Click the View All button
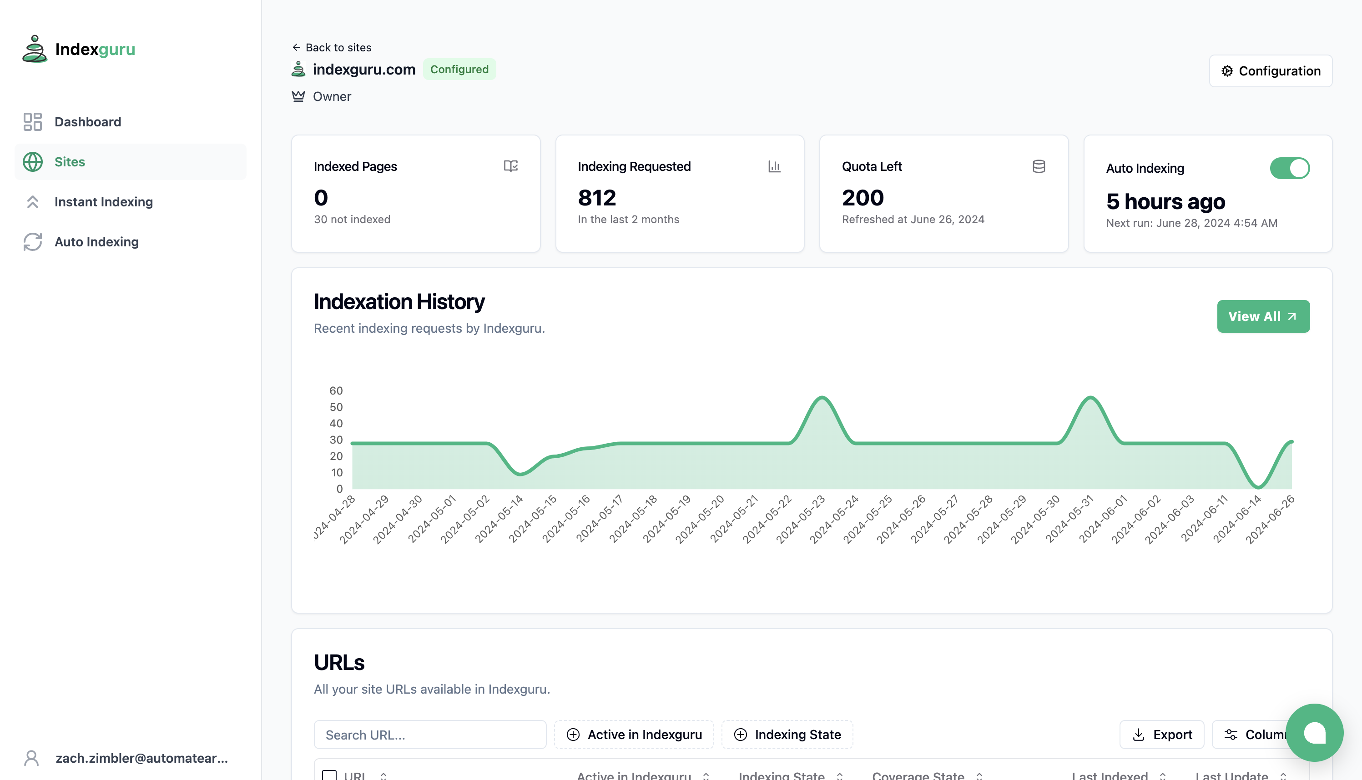 point(1262,316)
